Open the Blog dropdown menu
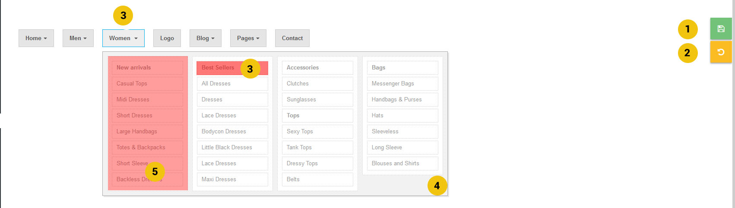The width and height of the screenshot is (735, 208). point(206,38)
